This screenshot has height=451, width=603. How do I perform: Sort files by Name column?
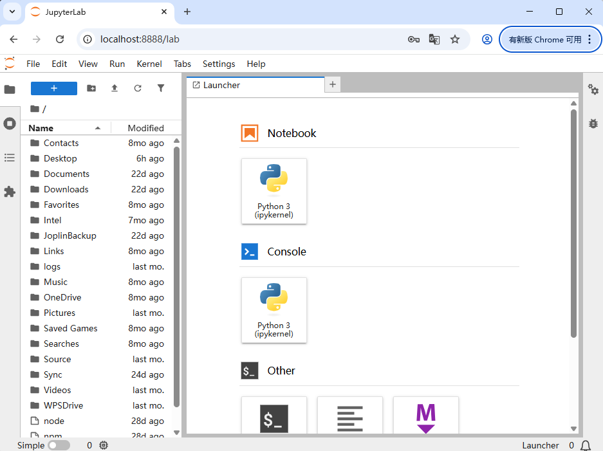coord(66,128)
